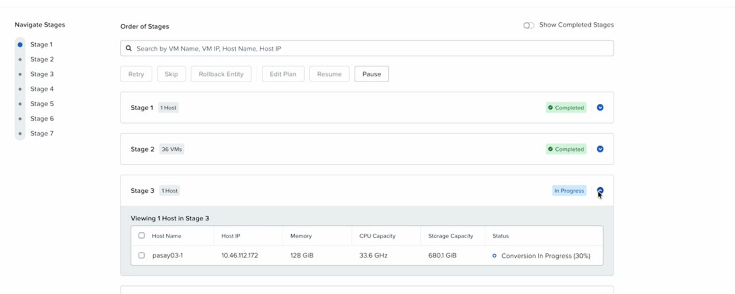Click the Skip button

(171, 74)
